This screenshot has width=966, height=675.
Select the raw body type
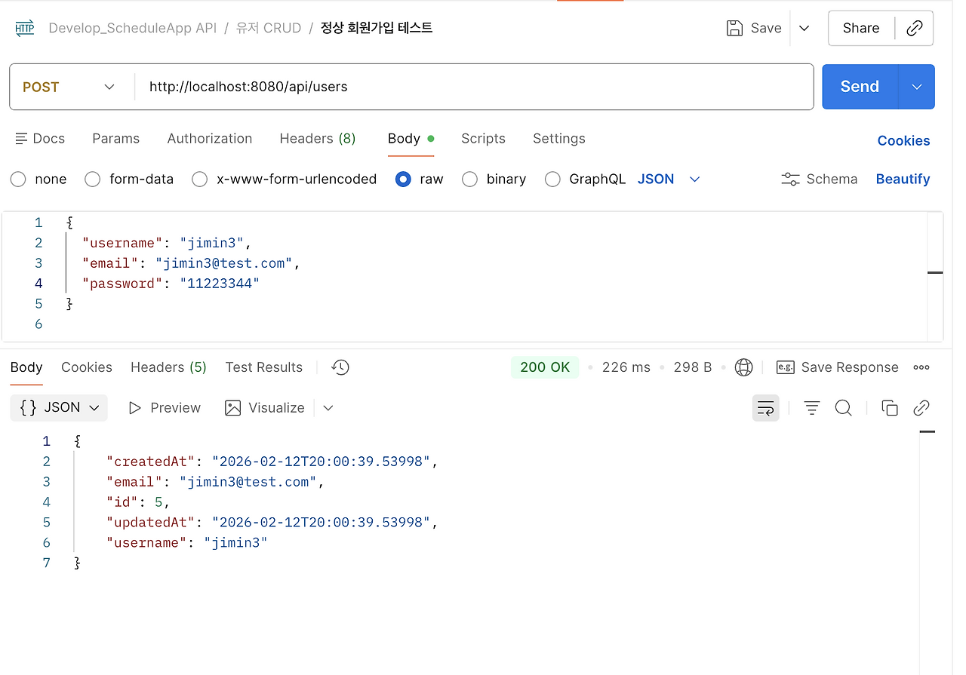coord(404,179)
